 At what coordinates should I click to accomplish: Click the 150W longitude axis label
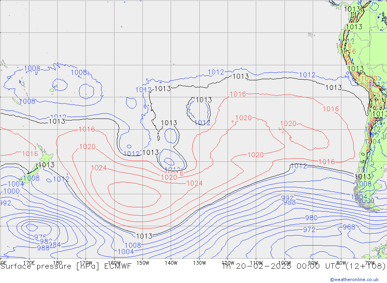pyautogui.click(x=143, y=263)
